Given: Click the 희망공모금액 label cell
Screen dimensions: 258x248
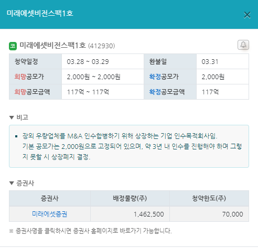Looking at the screenshot, I should click(x=35, y=92).
